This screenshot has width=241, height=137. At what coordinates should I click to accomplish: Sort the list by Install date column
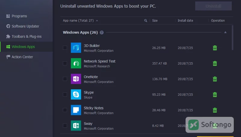[185, 20]
